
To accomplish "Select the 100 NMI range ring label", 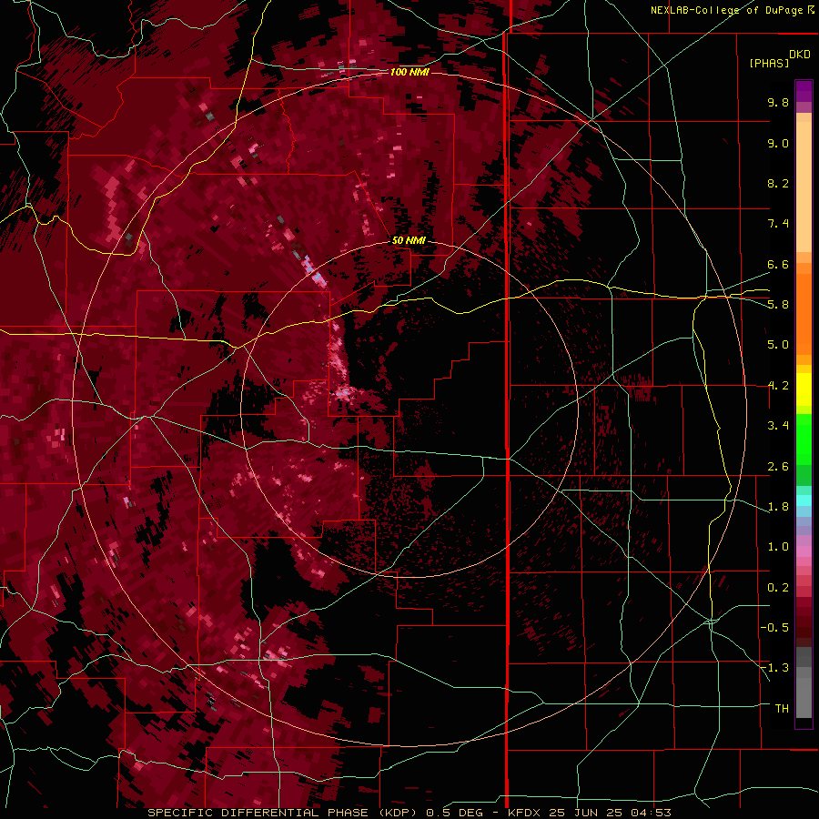I will click(x=409, y=72).
